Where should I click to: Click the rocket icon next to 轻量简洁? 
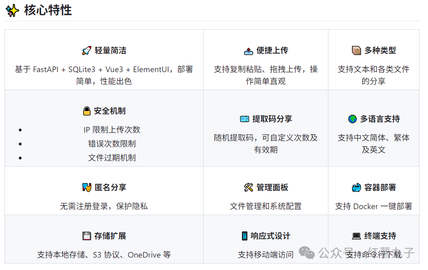(86, 50)
